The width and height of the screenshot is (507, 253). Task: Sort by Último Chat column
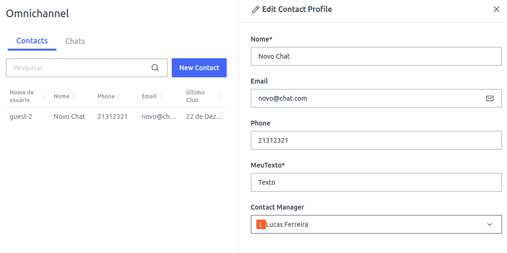219,96
